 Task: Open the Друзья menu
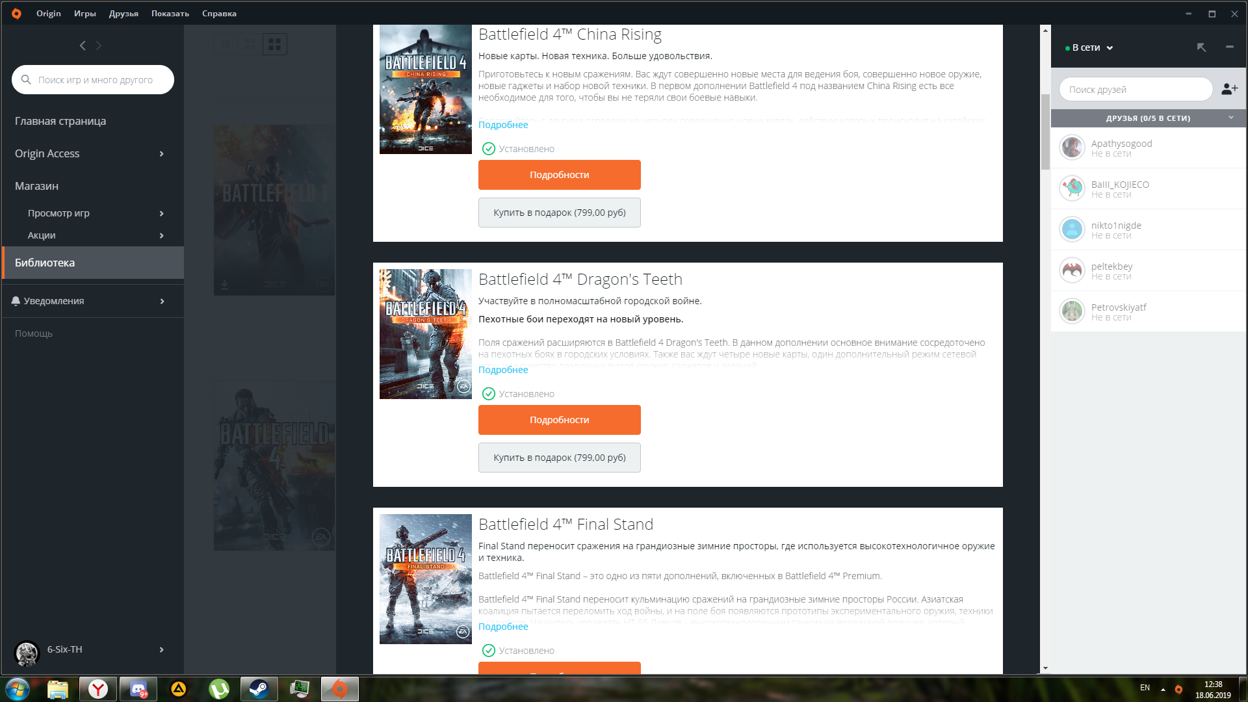pos(123,13)
